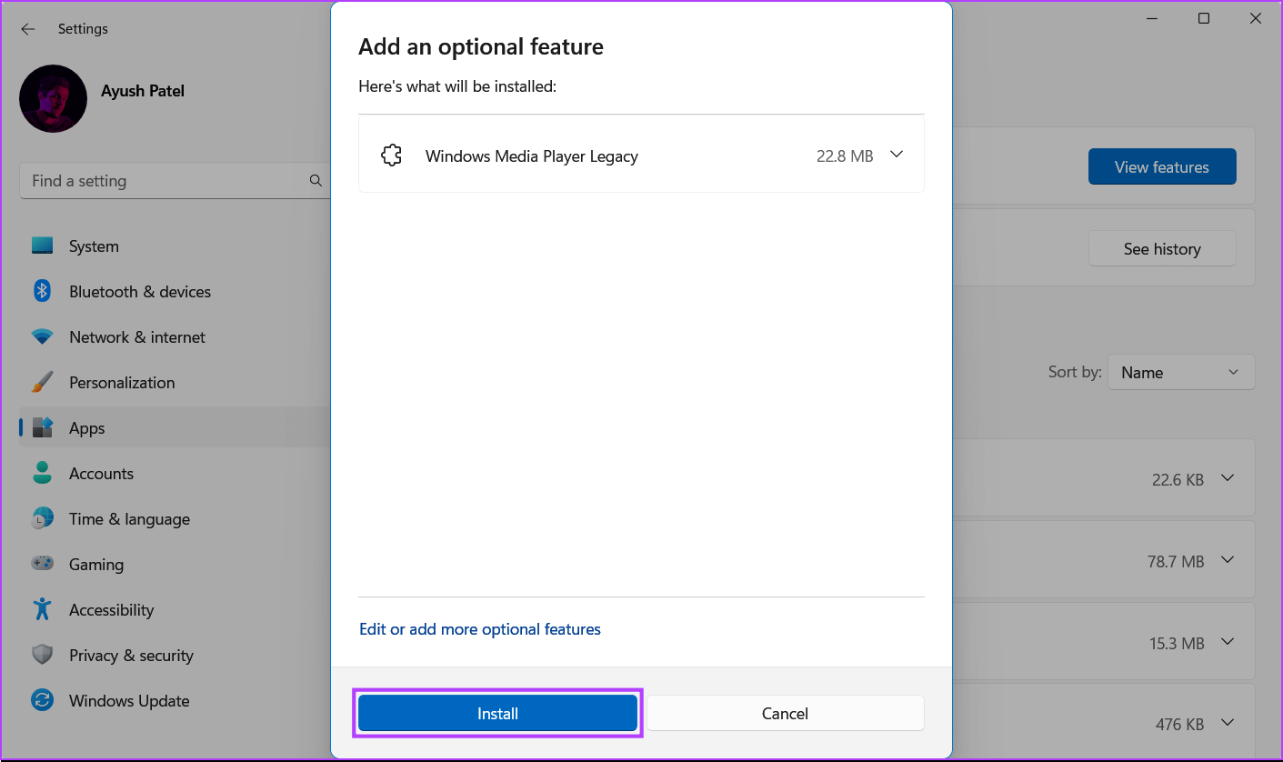Click the Install button

(497, 714)
